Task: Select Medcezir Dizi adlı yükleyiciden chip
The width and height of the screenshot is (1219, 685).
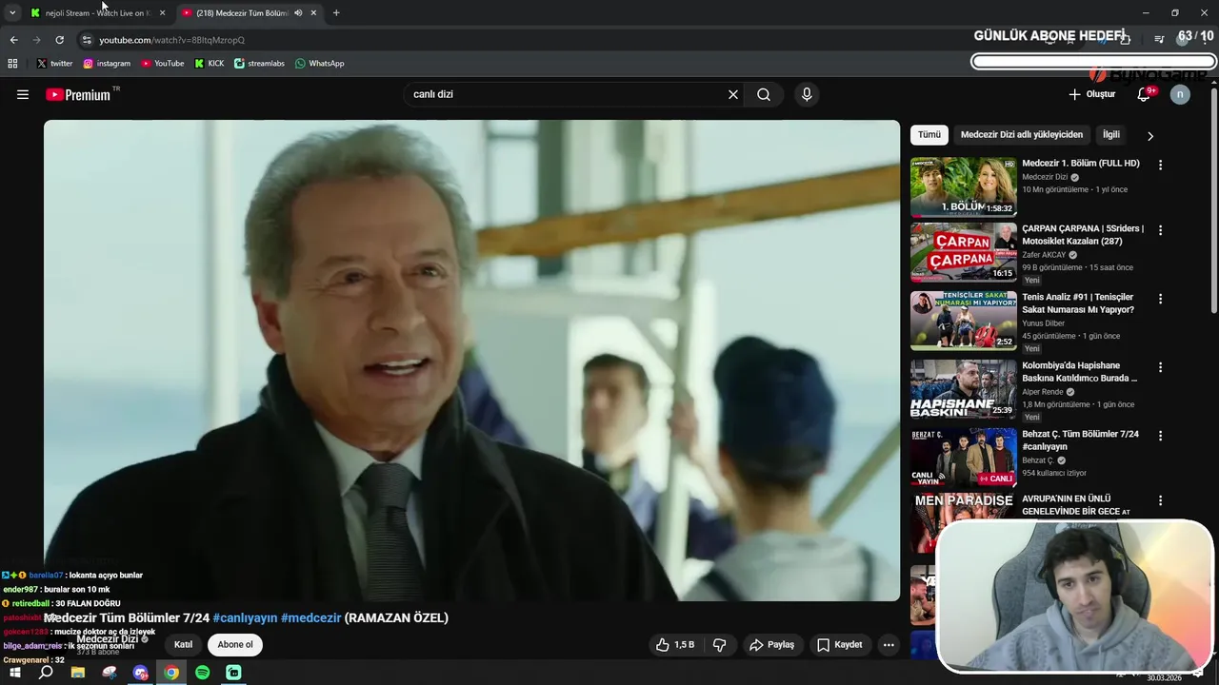Action: tap(1021, 135)
